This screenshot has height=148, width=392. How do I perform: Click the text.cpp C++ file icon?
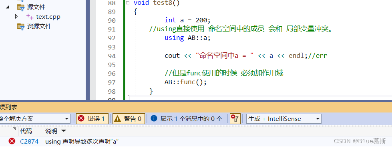tap(30, 17)
